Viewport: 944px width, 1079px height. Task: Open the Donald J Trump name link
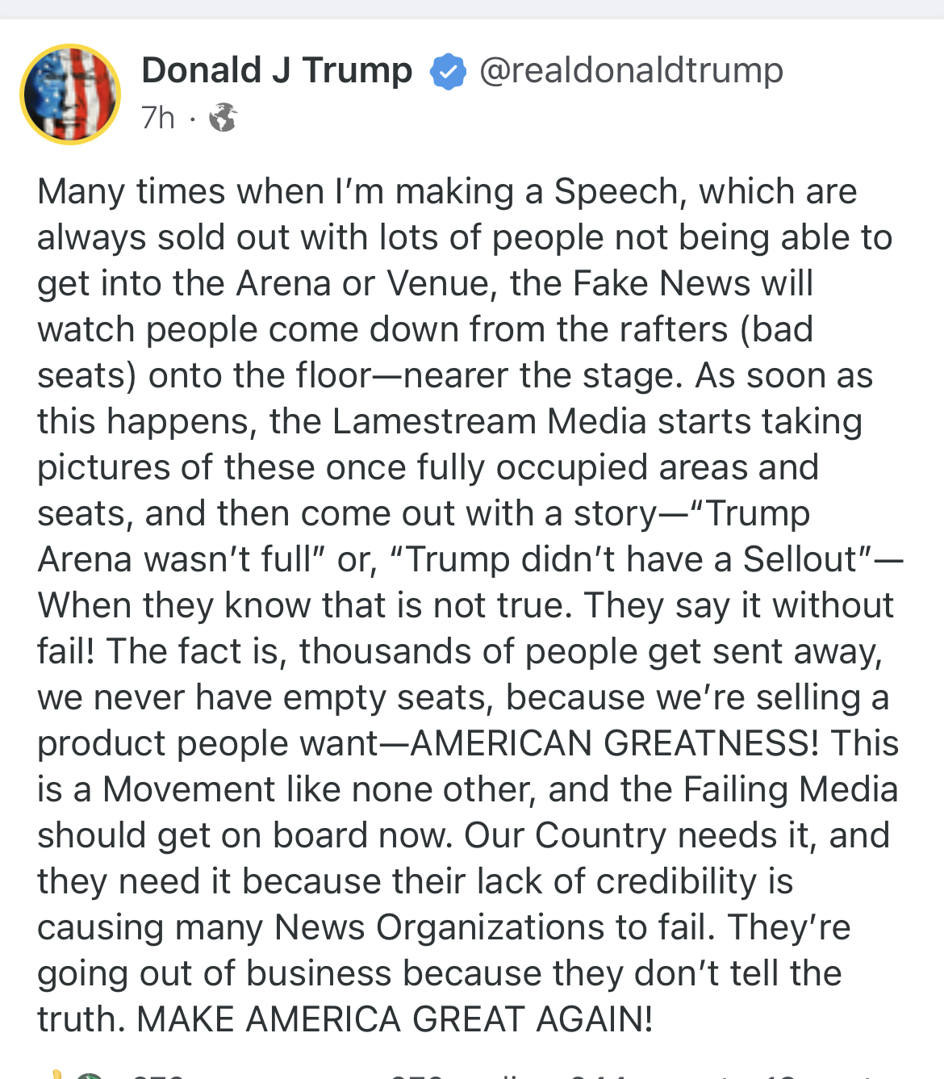277,71
